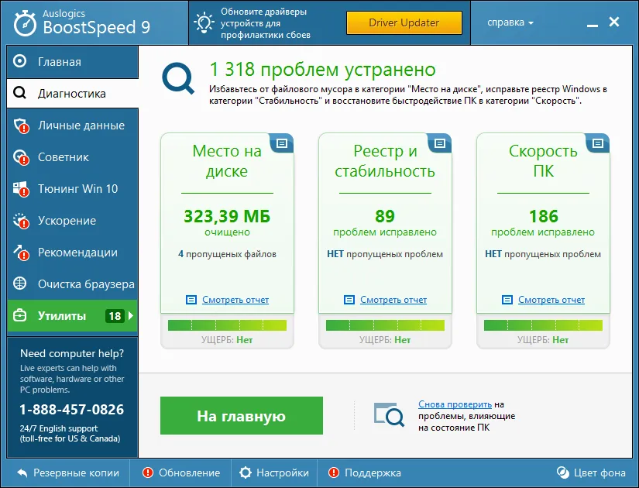Click the Очистка браузера globe icon
639x488 pixels.
19,284
